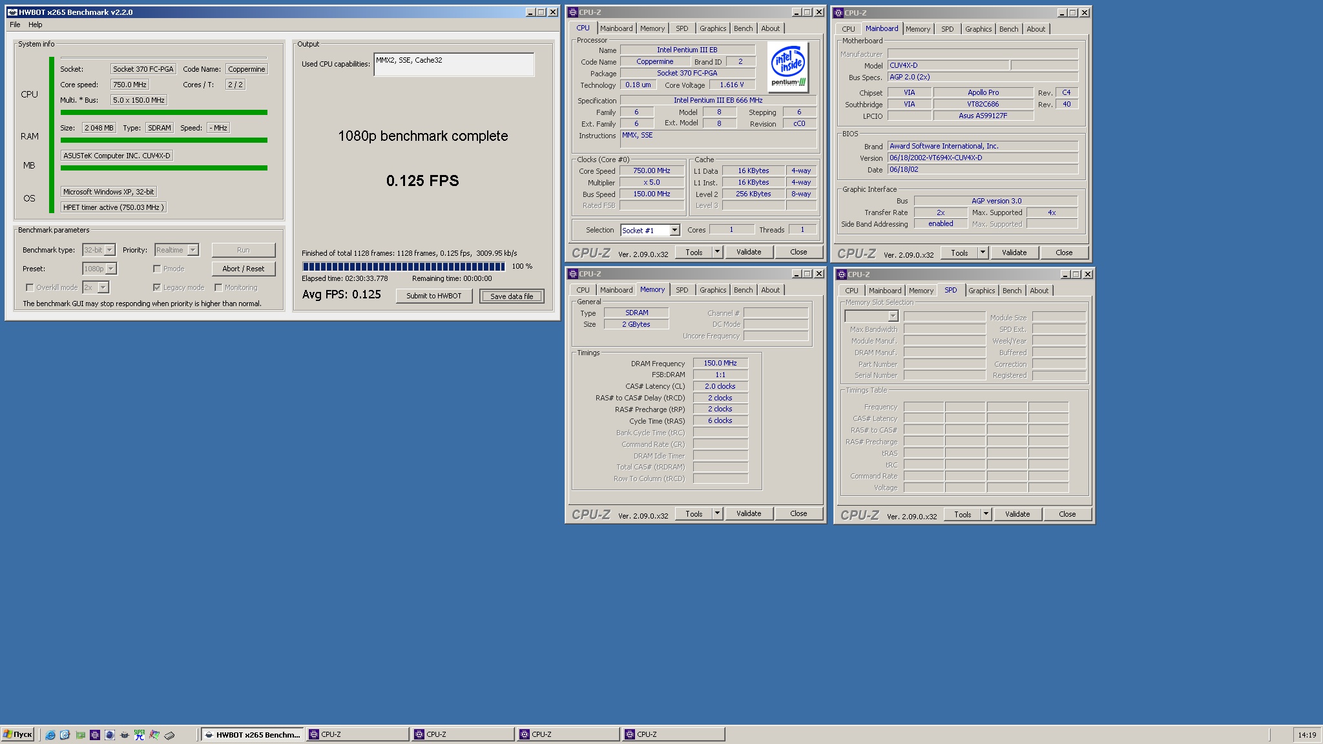Click Submit to HWBOT button

click(x=434, y=296)
